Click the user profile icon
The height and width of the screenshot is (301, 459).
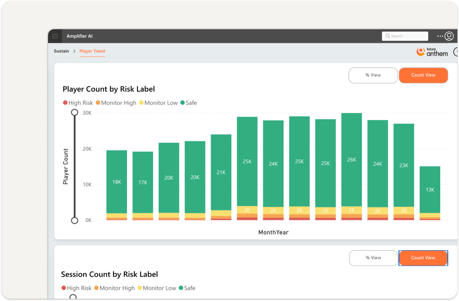coord(449,36)
